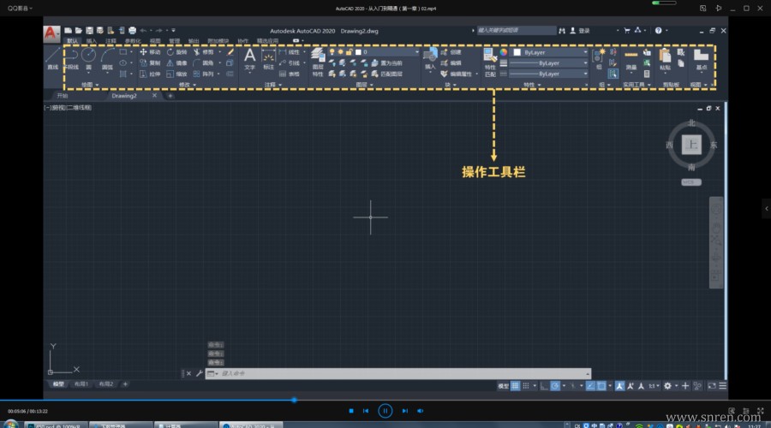
Task: Click the Match Properties (特性匹配) icon
Action: pos(490,62)
